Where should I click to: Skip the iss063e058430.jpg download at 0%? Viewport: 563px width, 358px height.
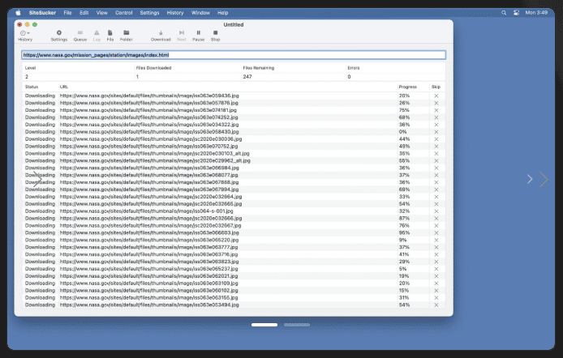436,132
